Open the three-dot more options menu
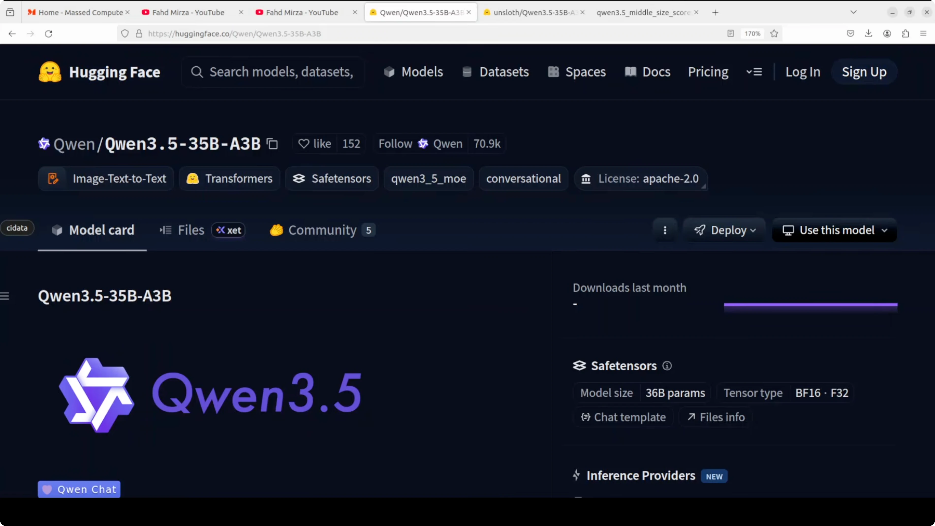 click(665, 230)
